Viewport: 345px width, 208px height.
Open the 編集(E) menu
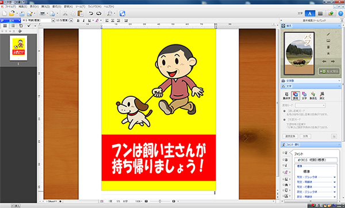pyautogui.click(x=22, y=6)
